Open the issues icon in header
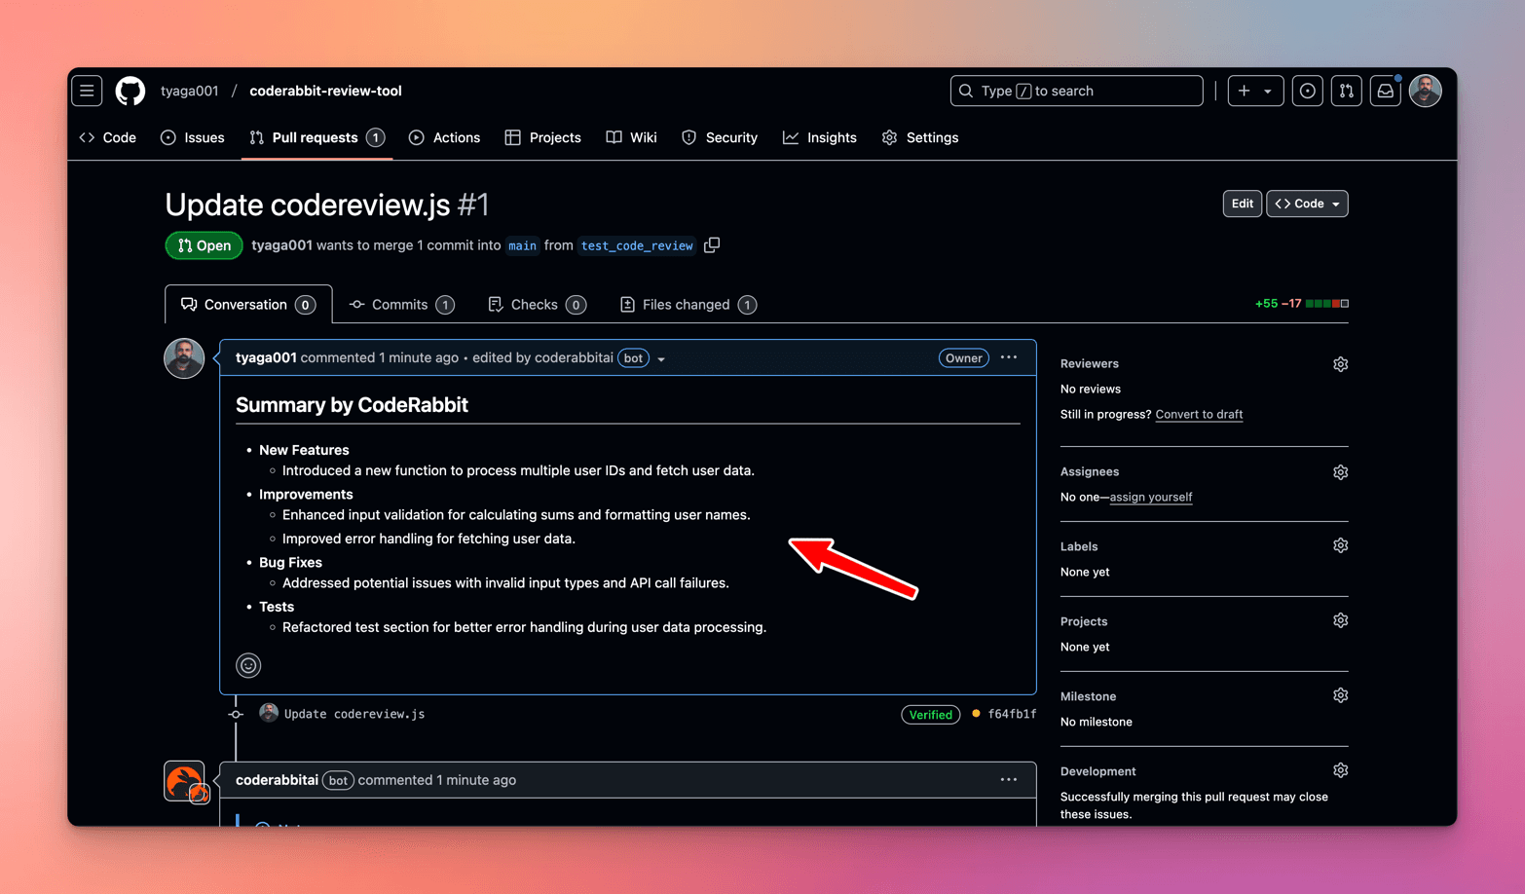This screenshot has width=1525, height=894. click(x=1308, y=91)
